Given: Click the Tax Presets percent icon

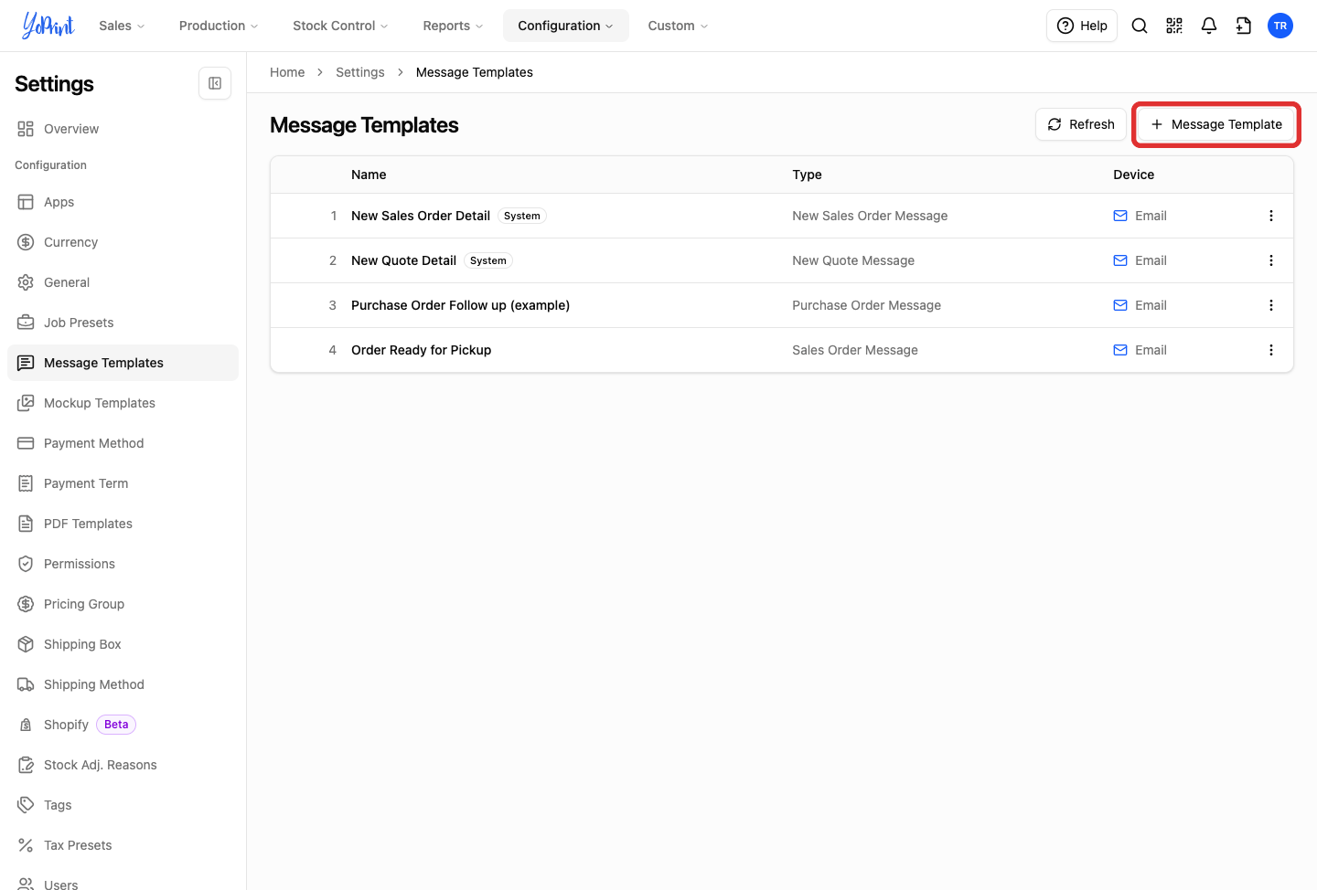Looking at the screenshot, I should click(26, 845).
